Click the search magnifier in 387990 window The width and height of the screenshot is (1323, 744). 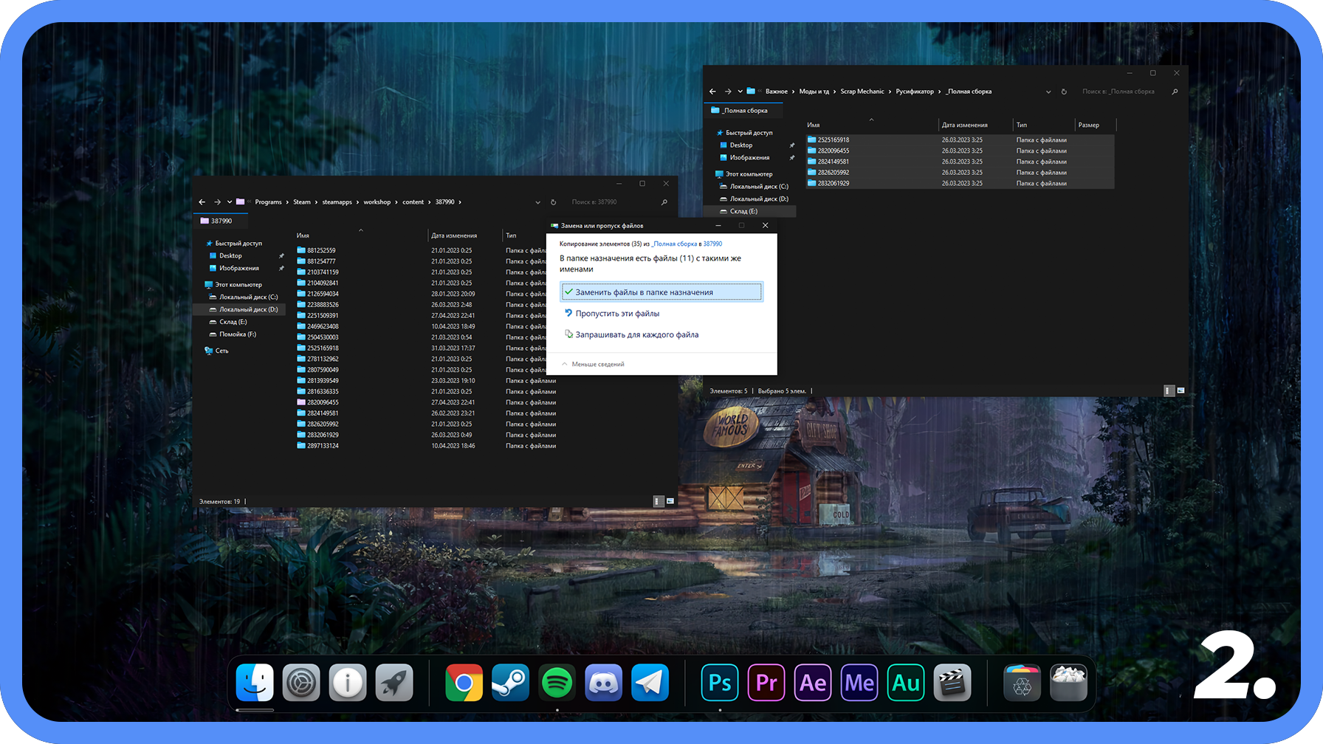coord(664,202)
